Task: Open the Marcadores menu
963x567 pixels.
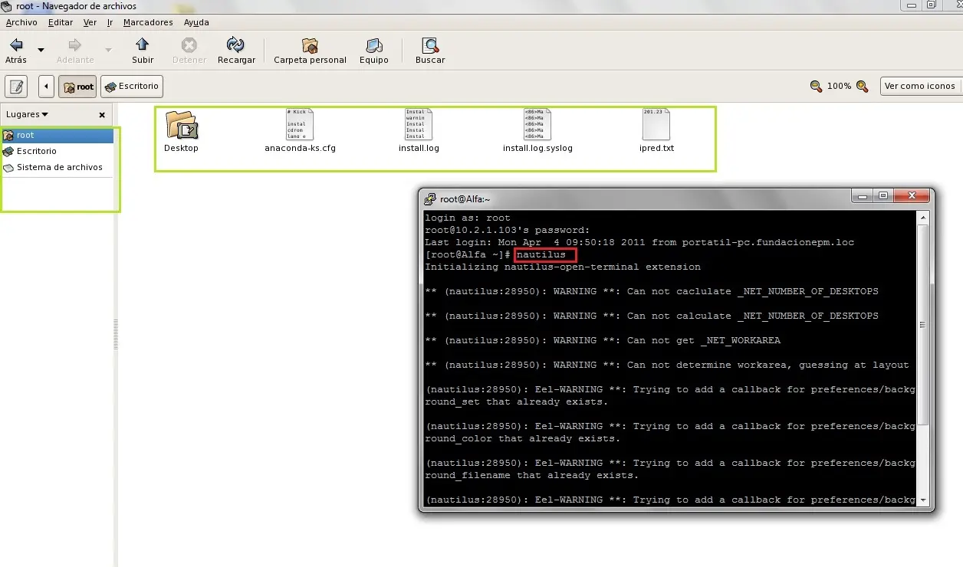Action: coord(148,22)
